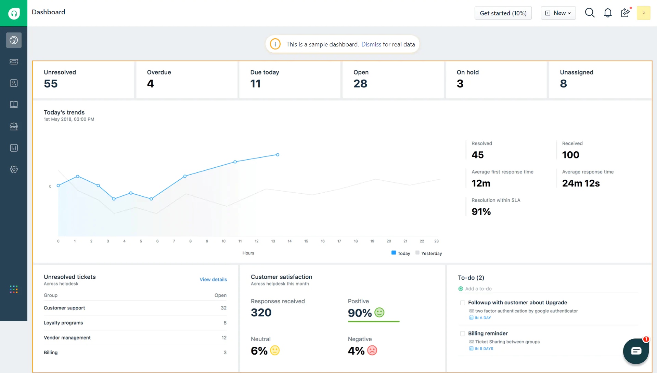The image size is (657, 373).
Task: Check the Billing reminder to-do
Action: coord(463,334)
